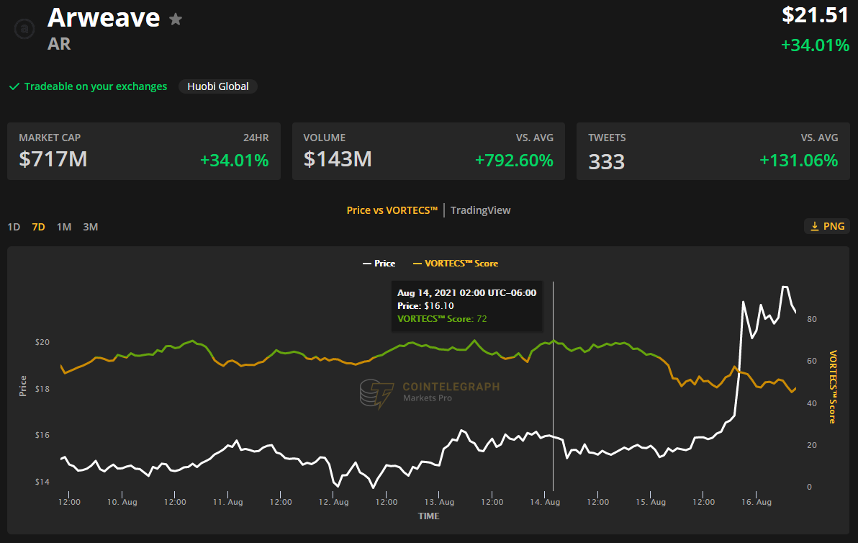Select the 1D time range
Screen dimensions: 858x543
[14, 227]
